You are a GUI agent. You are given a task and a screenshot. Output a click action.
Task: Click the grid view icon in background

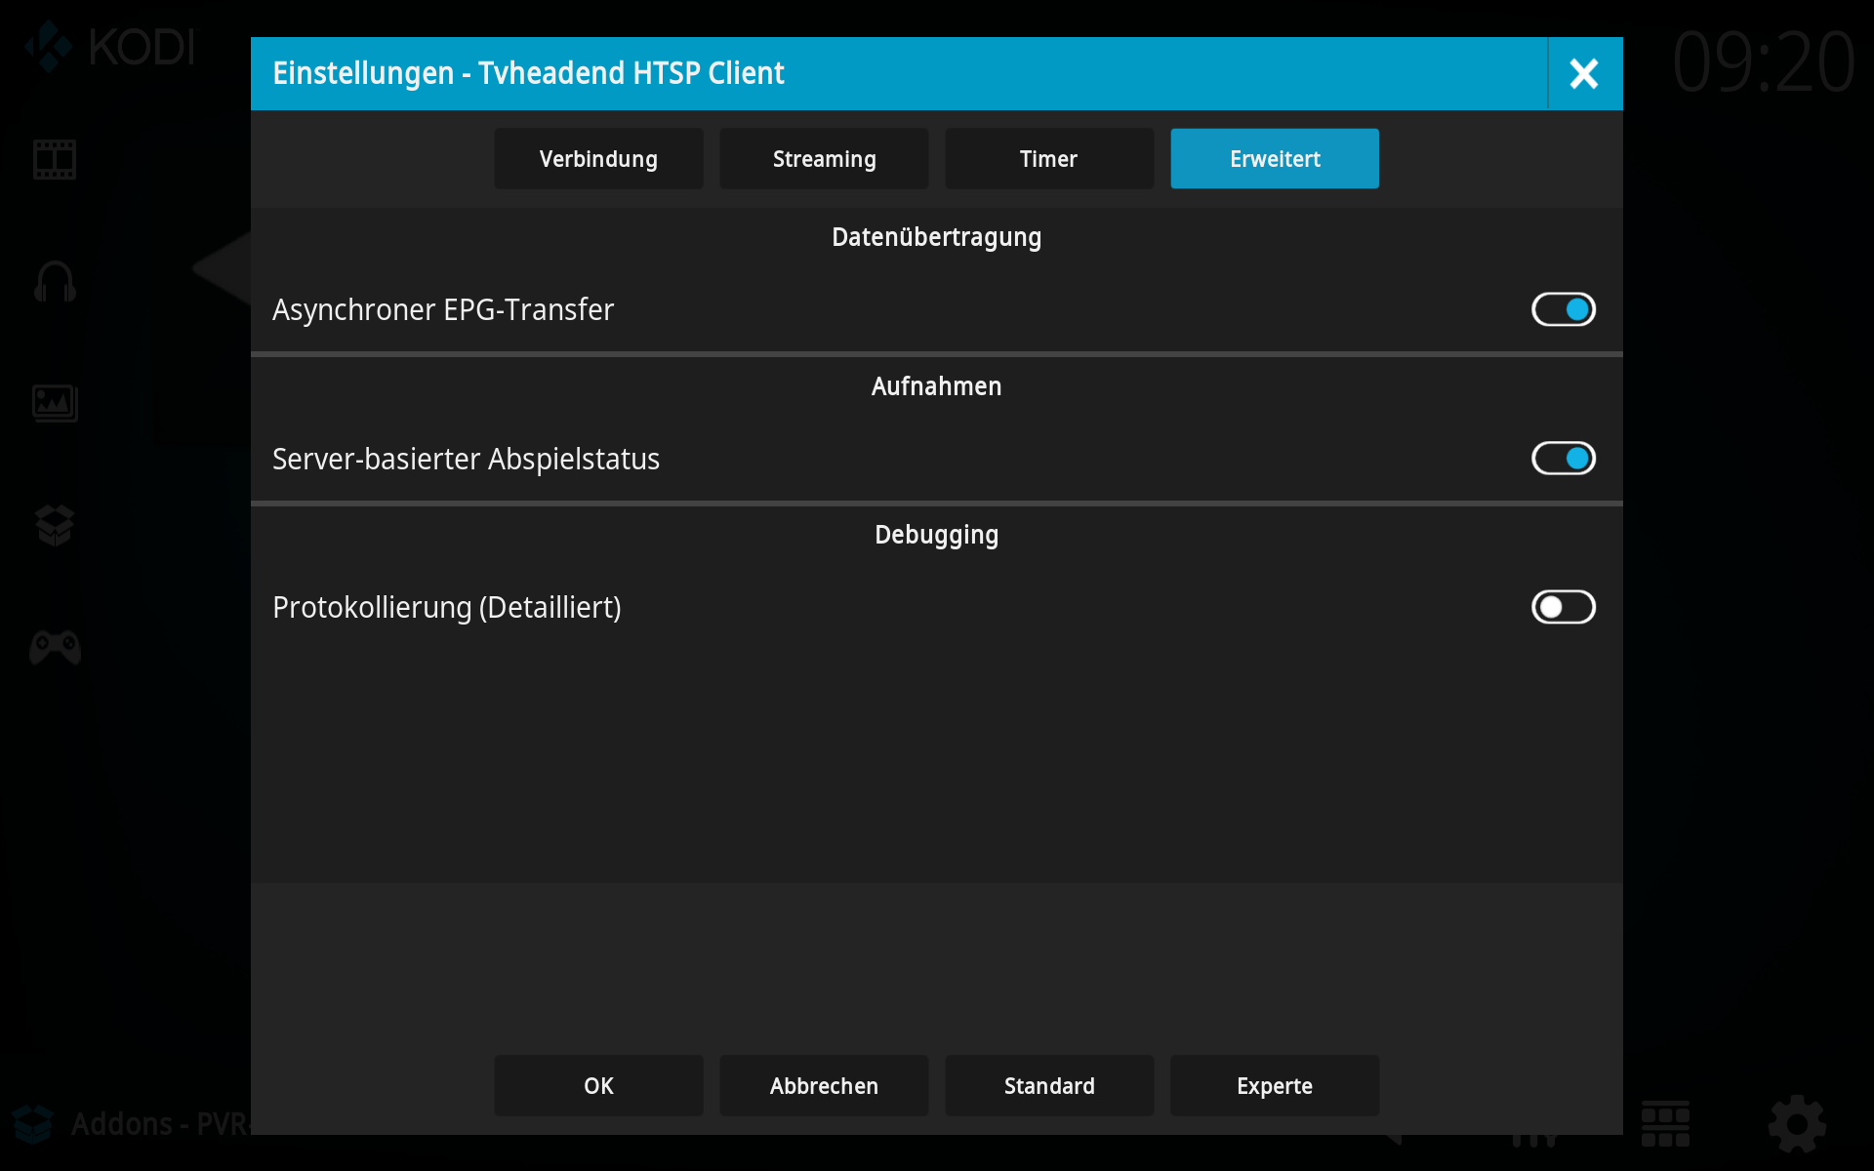tap(1665, 1125)
